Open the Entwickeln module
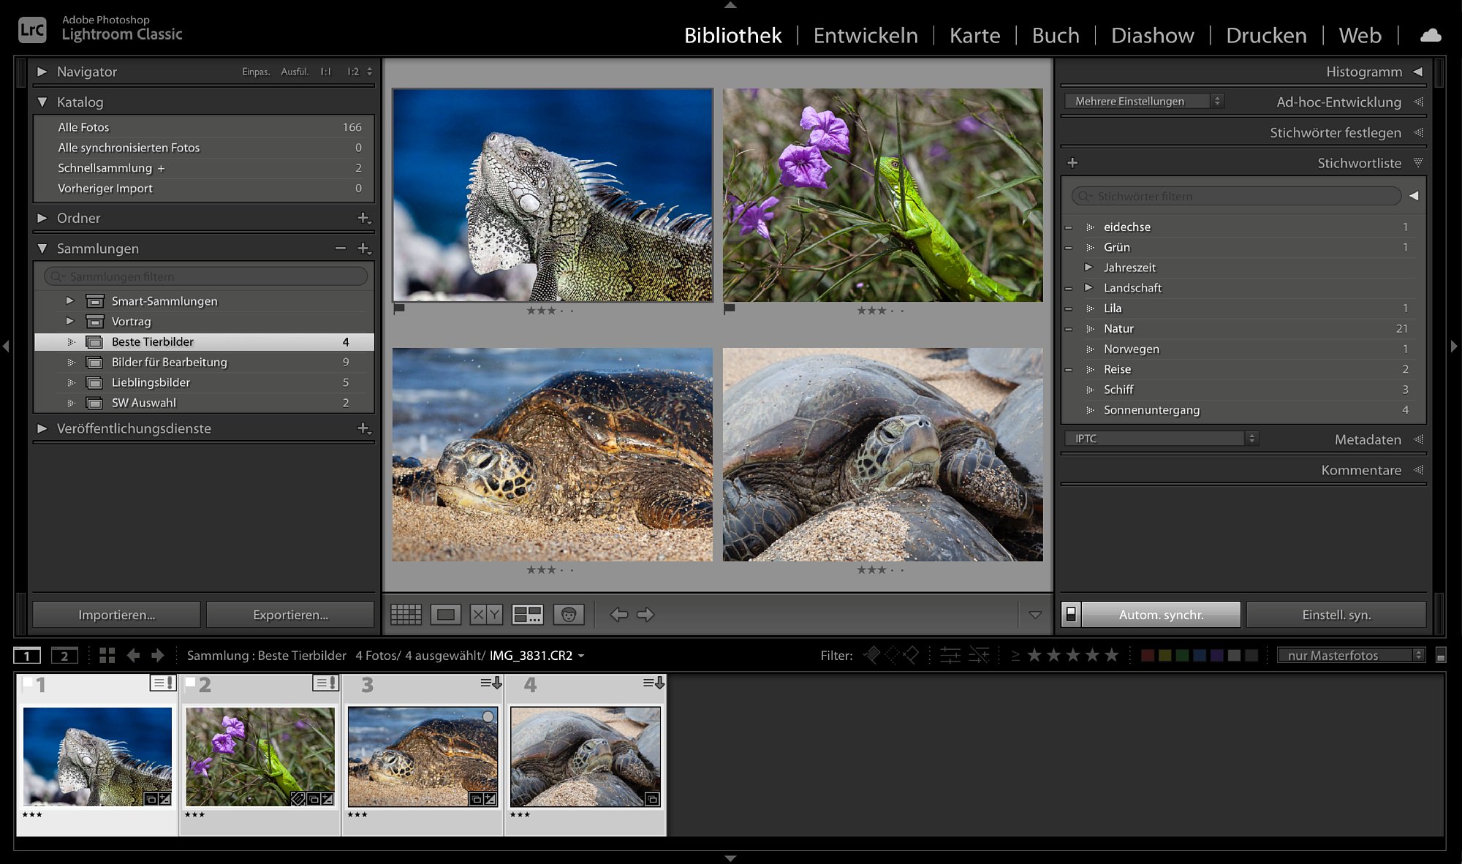Screen dimensions: 1462x864 pos(866,35)
